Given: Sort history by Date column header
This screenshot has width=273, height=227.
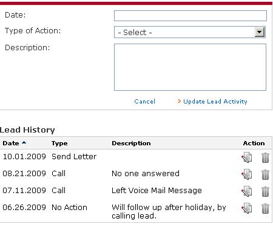Looking at the screenshot, I should click(x=11, y=143).
